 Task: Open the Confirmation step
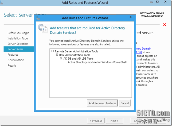pyautogui.click(x=16, y=60)
